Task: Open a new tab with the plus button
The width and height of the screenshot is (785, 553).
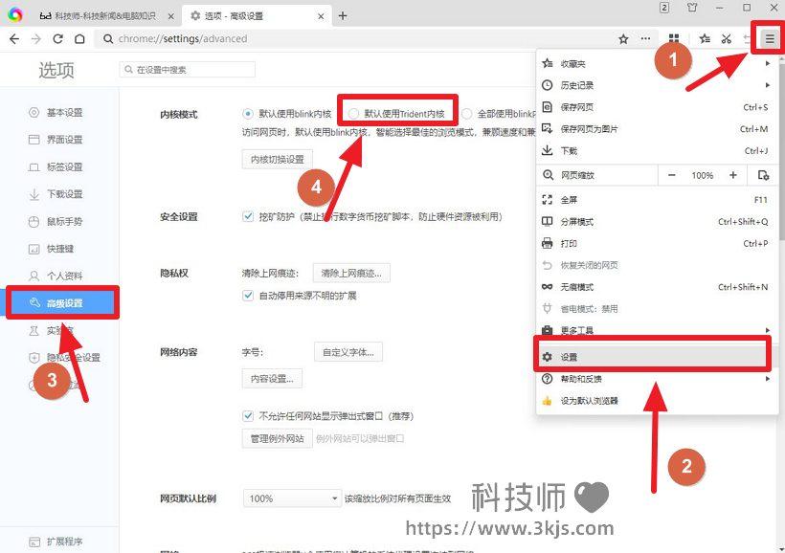Action: [x=343, y=15]
